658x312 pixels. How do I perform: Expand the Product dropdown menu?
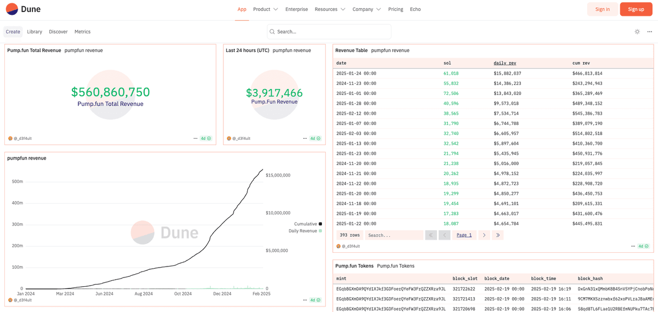pos(265,9)
